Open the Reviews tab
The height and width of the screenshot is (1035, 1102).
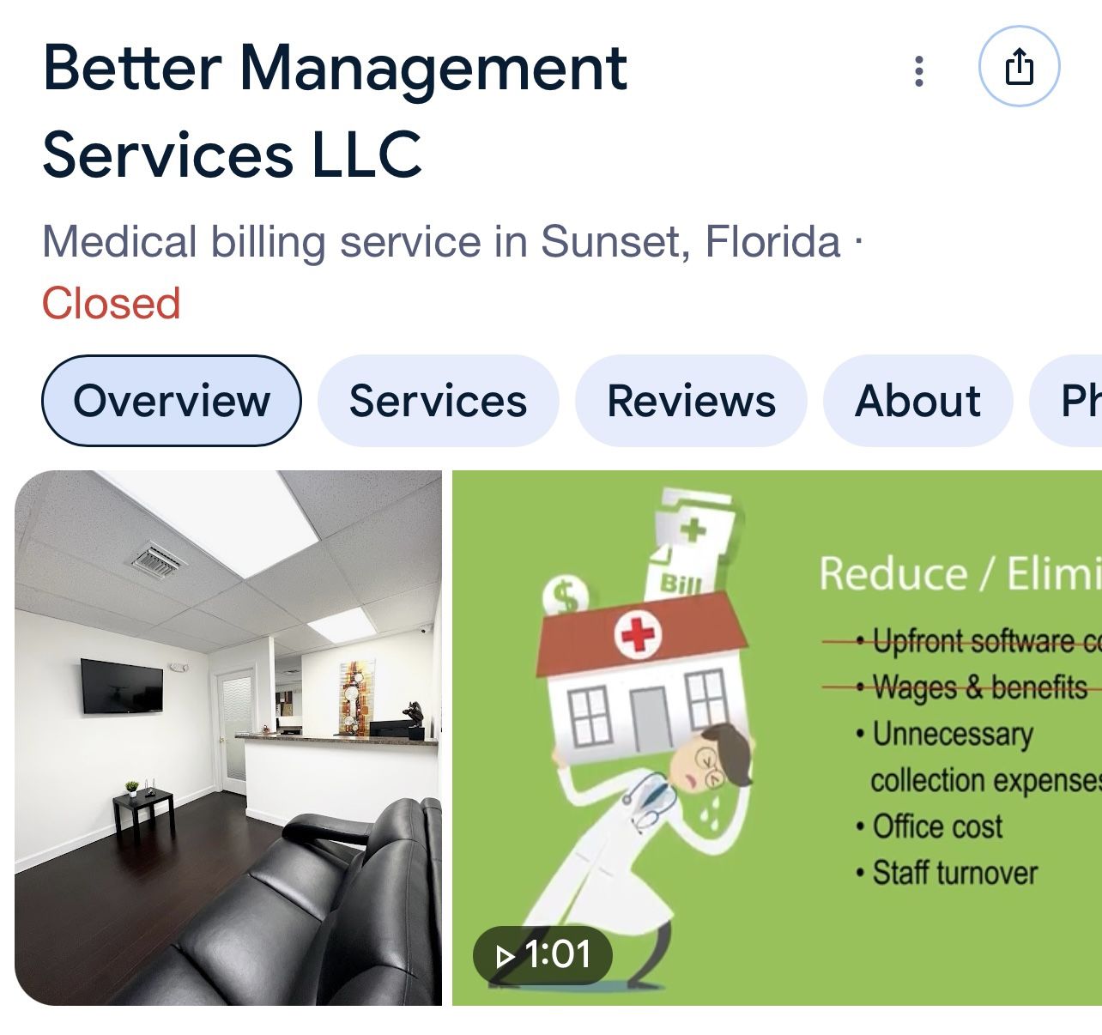point(691,401)
